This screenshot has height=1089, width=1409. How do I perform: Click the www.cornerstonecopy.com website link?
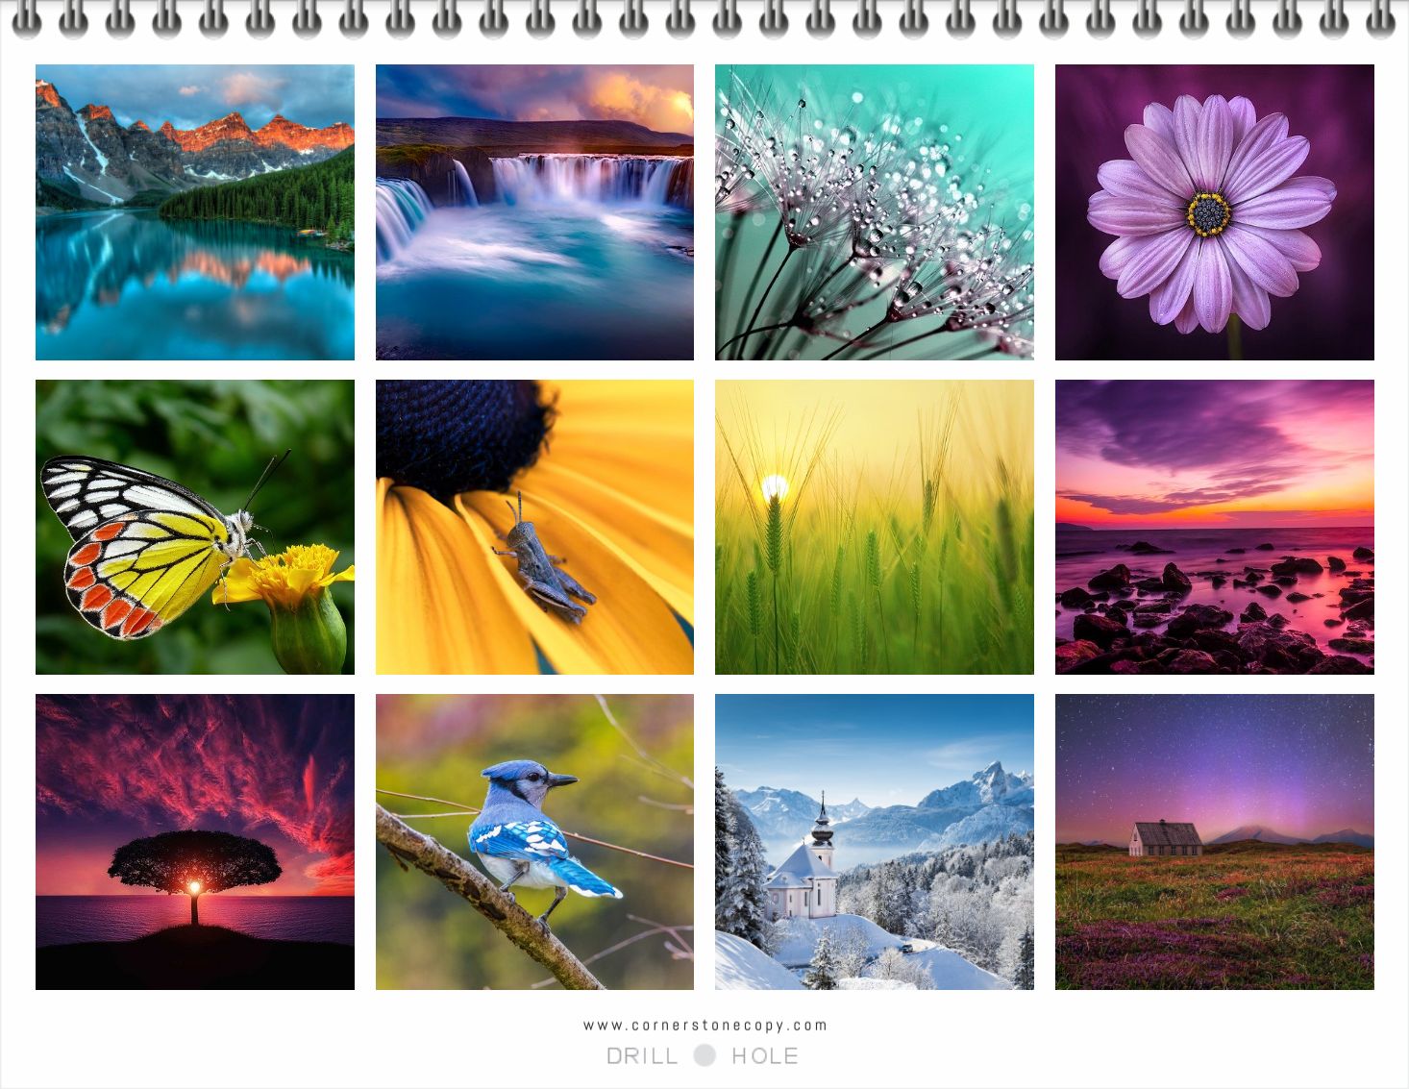[704, 1026]
